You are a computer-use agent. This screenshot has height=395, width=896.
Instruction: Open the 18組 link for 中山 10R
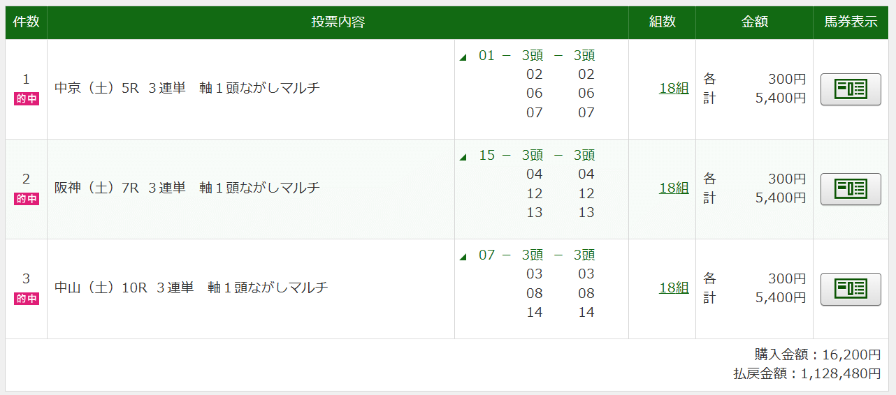point(673,288)
